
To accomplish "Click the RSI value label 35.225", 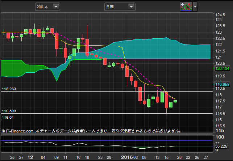I will coord(221,146).
